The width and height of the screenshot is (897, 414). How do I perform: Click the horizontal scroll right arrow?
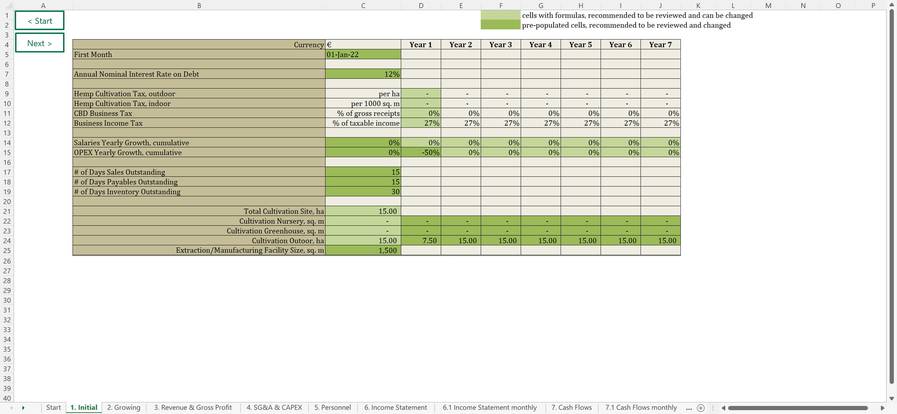[x=882, y=408]
